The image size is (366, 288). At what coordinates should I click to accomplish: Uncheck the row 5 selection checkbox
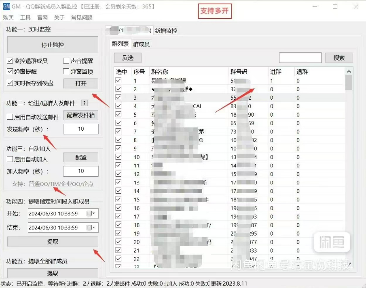coord(118,114)
